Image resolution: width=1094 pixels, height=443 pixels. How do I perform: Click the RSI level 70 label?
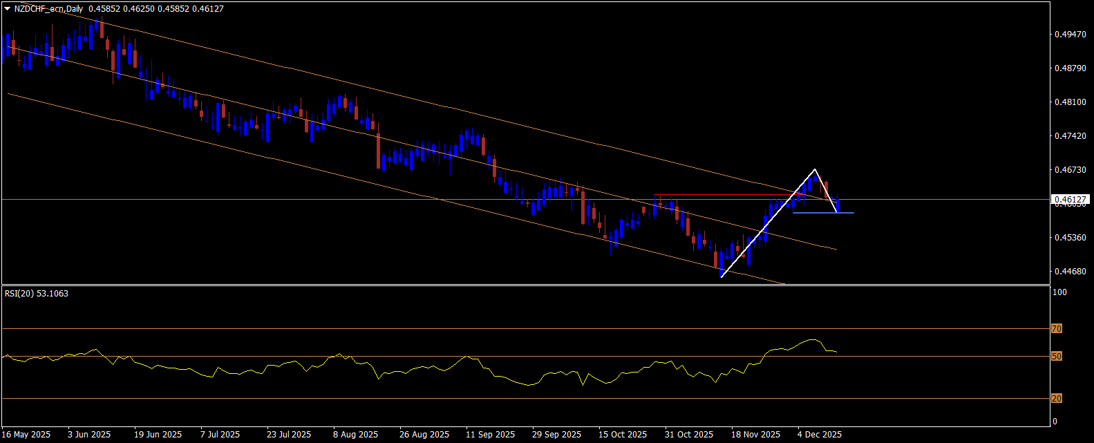tap(1056, 329)
